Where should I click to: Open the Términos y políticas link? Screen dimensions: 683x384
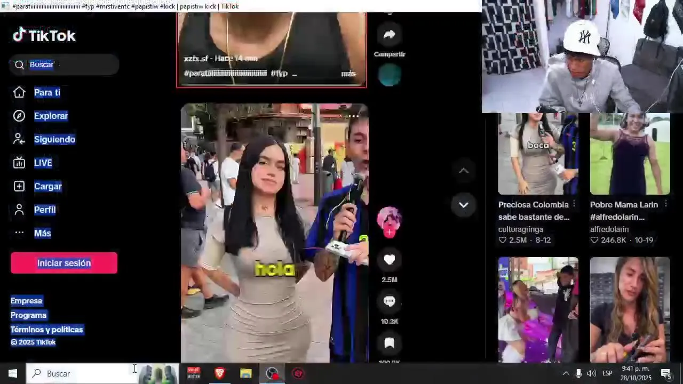[x=46, y=330]
